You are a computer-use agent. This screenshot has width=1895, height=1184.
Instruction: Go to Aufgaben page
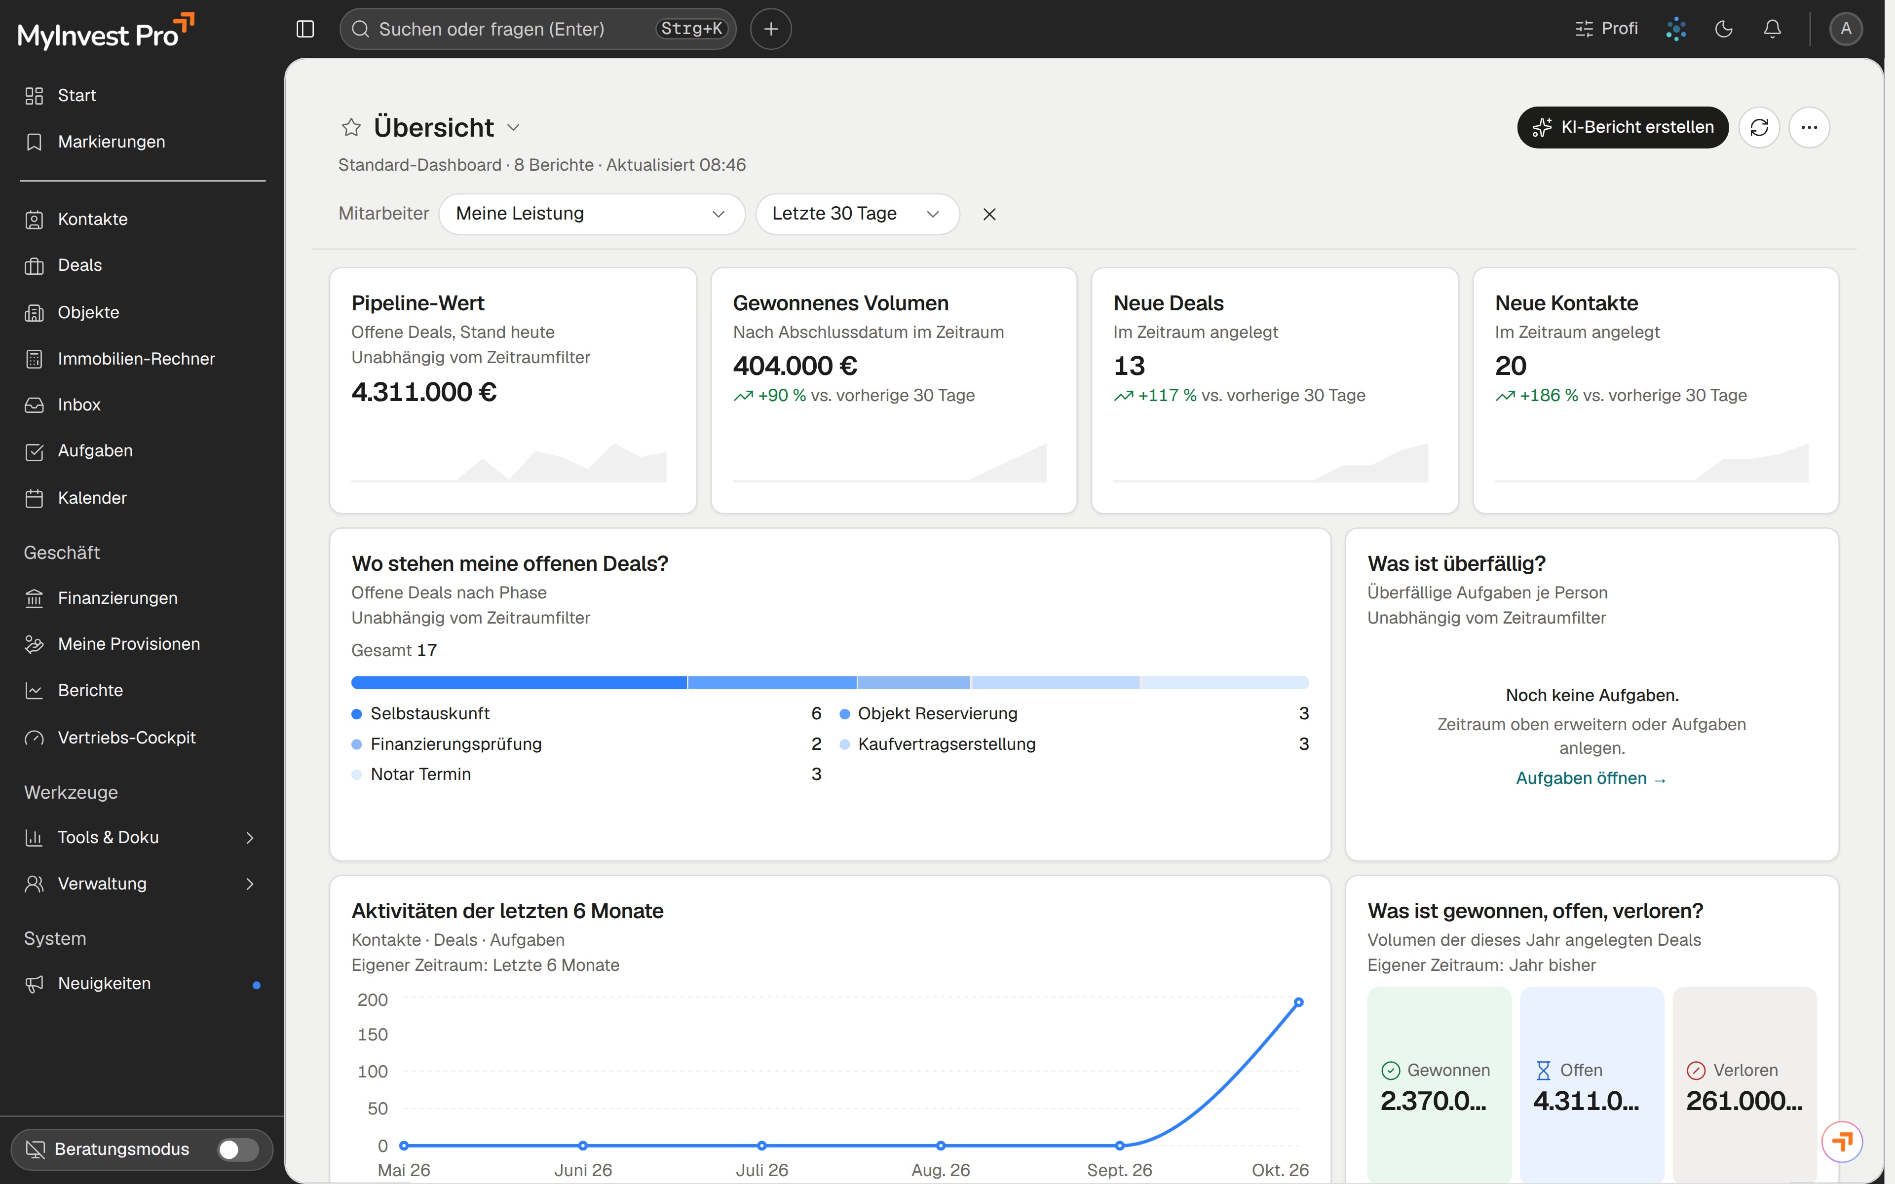pos(142,451)
